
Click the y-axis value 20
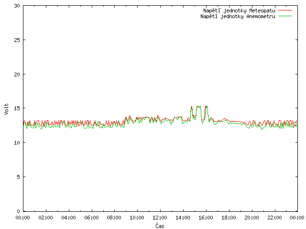click(x=17, y=74)
